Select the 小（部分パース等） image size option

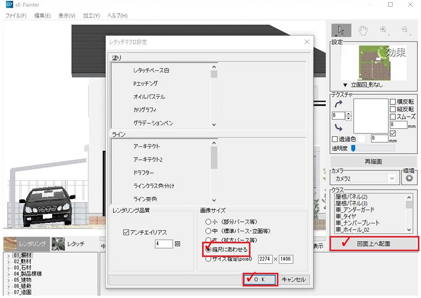click(x=208, y=222)
